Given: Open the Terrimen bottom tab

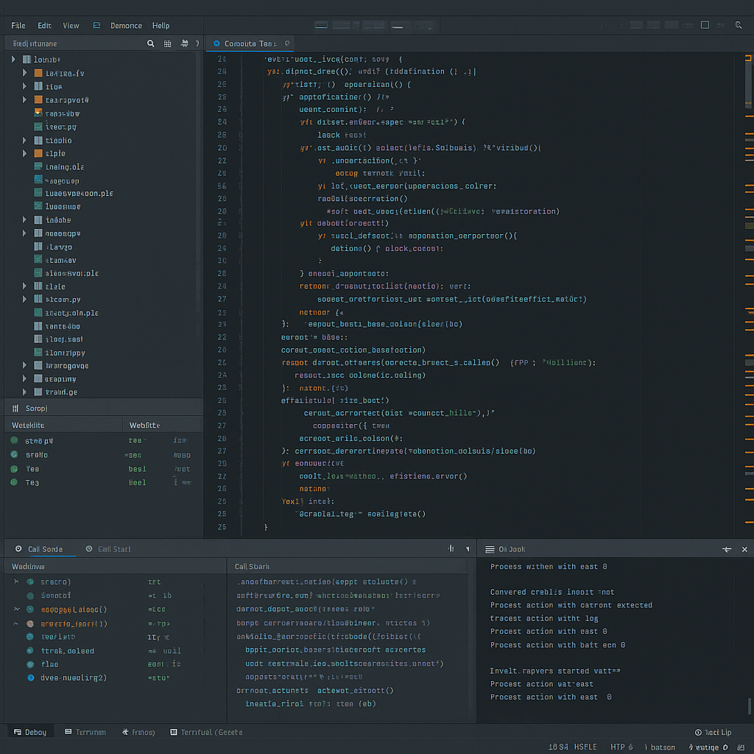Looking at the screenshot, I should pyautogui.click(x=85, y=732).
